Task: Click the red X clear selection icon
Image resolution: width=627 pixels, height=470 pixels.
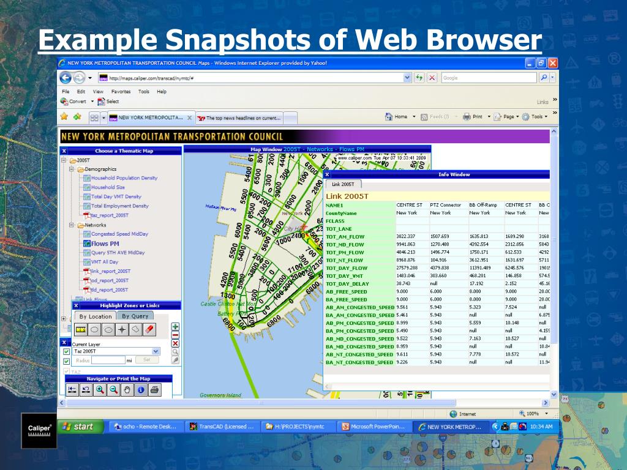Action: pyautogui.click(x=175, y=344)
